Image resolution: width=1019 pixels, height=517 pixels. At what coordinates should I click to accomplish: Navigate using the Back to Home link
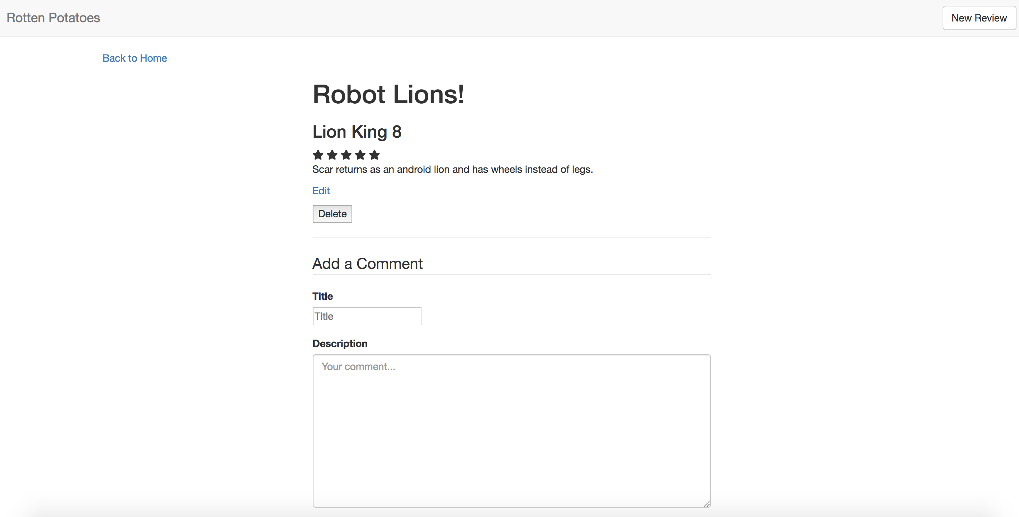pos(135,58)
